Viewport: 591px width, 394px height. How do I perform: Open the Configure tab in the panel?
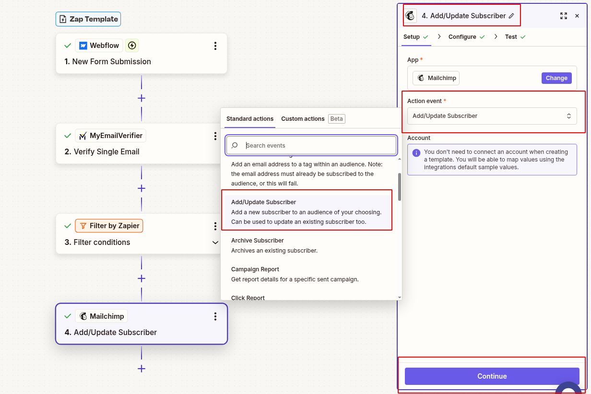[461, 36]
